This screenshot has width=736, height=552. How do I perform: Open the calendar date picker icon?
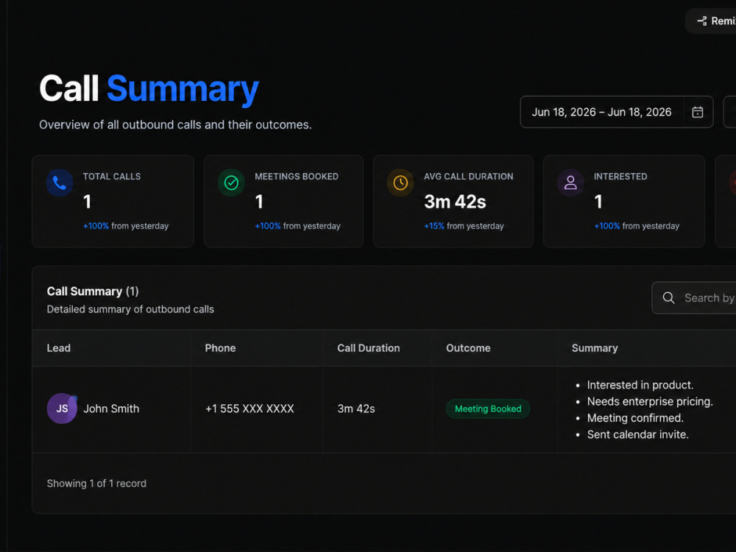tap(698, 112)
